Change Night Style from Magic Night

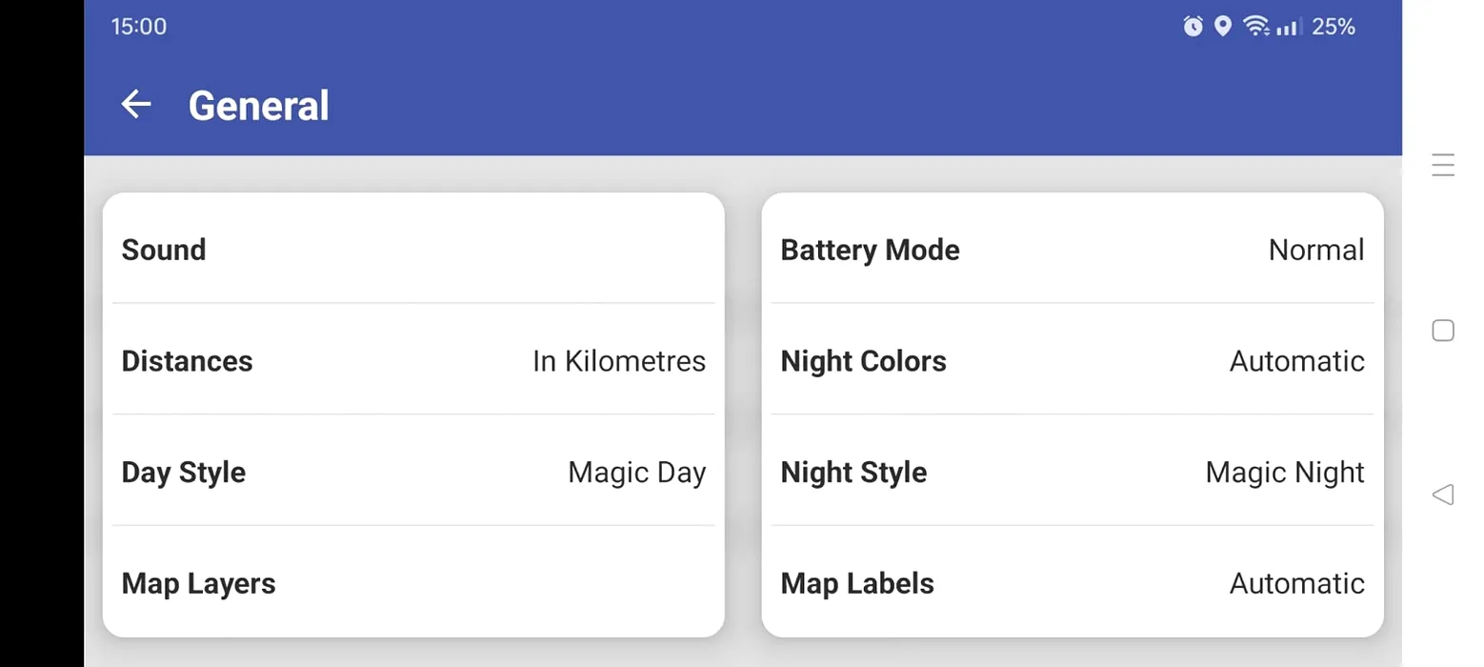1073,472
